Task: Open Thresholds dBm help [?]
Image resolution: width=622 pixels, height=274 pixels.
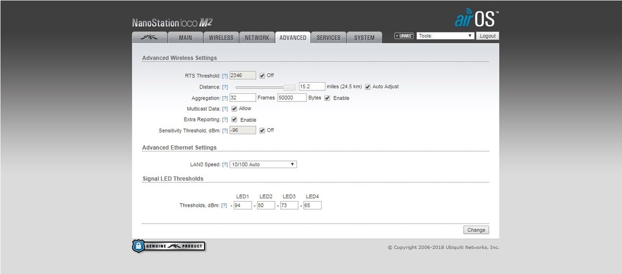Action: 224,205
